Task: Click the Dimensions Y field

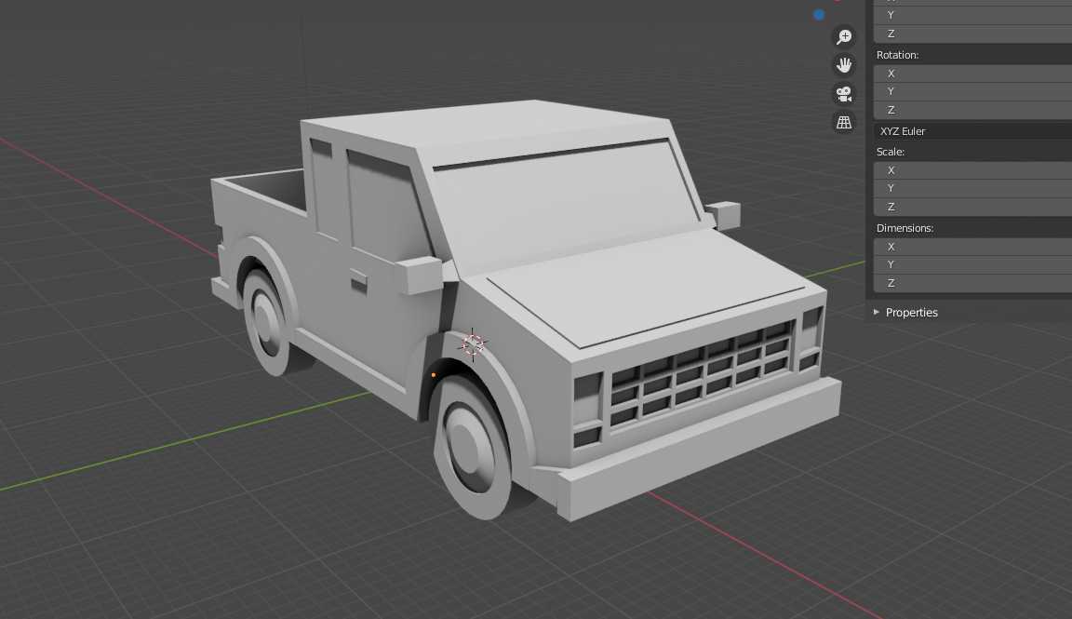Action: 972,264
